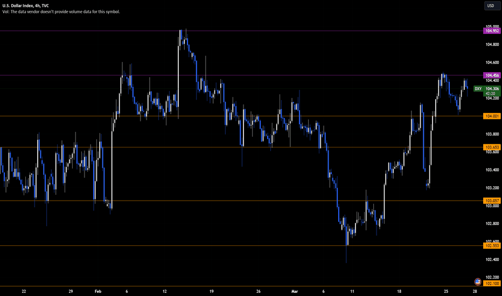Click the 104.600 price axis tick
The image size is (502, 296).
click(492, 62)
